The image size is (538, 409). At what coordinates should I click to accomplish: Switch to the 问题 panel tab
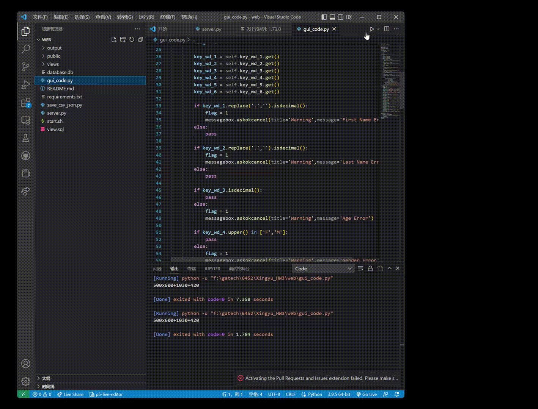click(157, 269)
